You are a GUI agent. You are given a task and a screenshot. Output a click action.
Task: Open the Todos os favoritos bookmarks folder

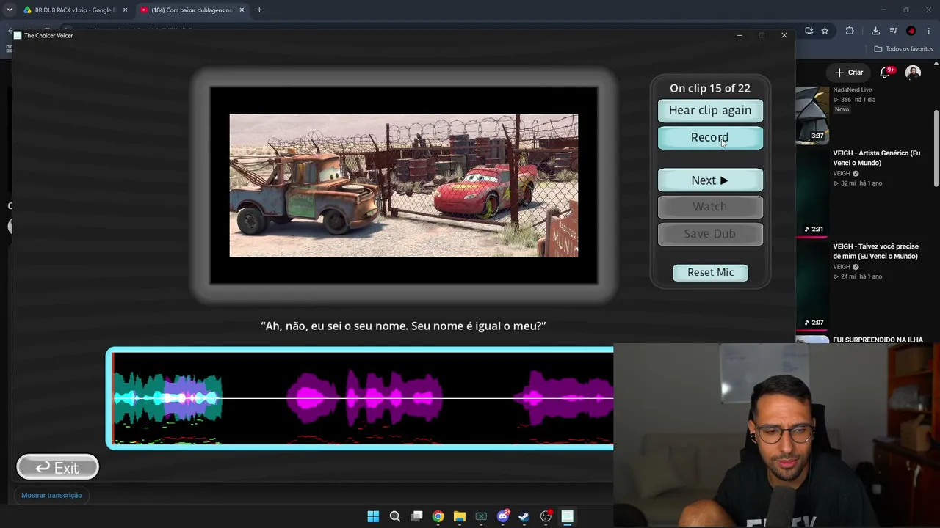coord(903,49)
